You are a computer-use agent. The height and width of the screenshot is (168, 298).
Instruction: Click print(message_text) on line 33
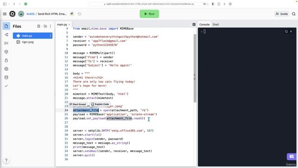click(89, 147)
